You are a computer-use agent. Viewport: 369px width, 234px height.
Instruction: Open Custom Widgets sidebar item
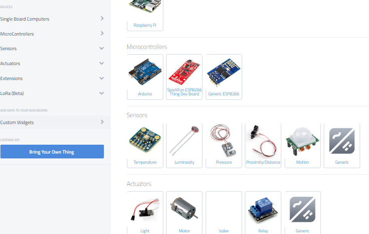point(17,122)
